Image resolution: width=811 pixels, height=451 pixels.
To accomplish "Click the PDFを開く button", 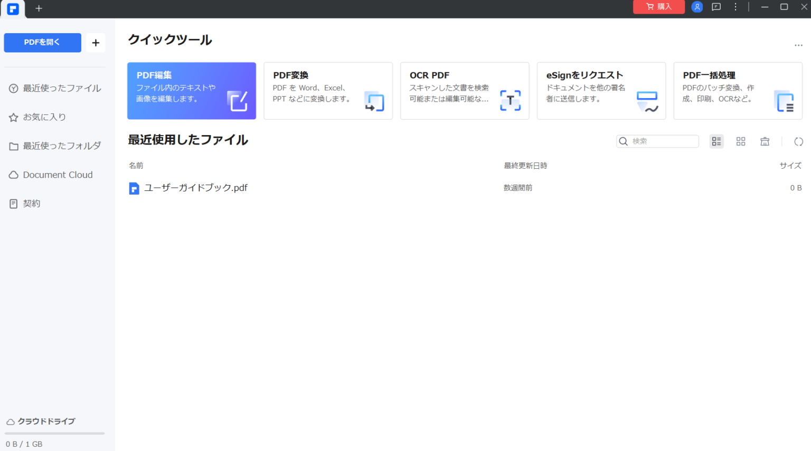I will (42, 43).
